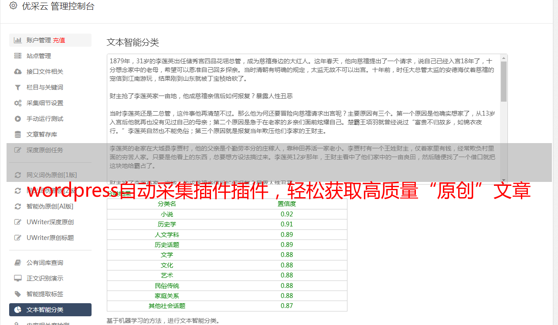The width and height of the screenshot is (558, 325).
Task: Select the 0.91 confidence value
Action: click(x=287, y=224)
